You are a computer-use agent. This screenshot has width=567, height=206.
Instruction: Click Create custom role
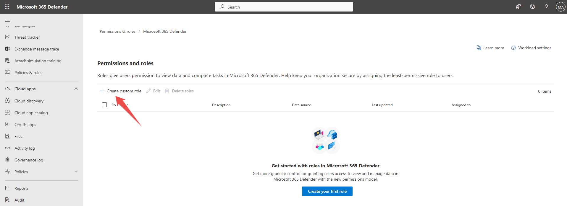[120, 91]
